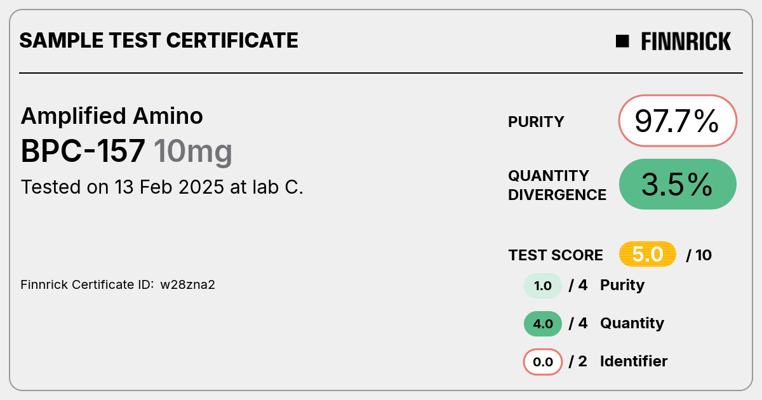Click the Amplified Amino vendor name
This screenshot has height=400, width=762.
(112, 116)
